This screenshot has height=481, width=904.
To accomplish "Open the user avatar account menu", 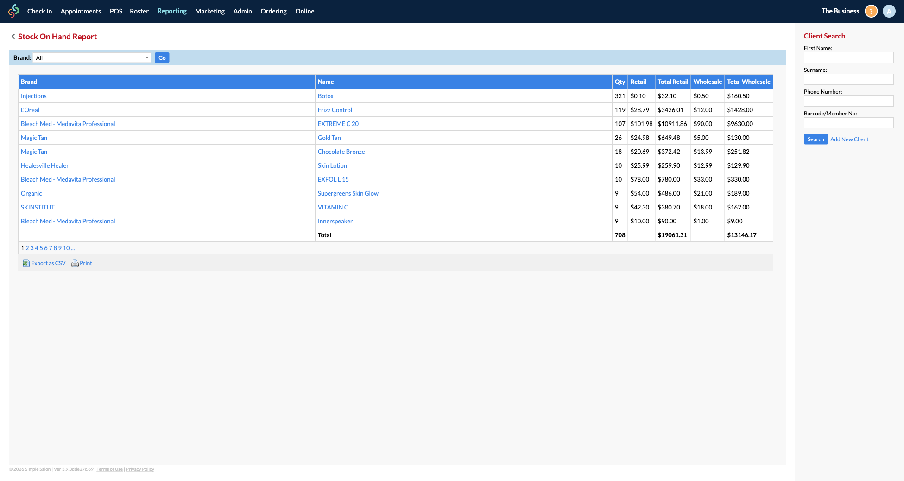I will 889,11.
